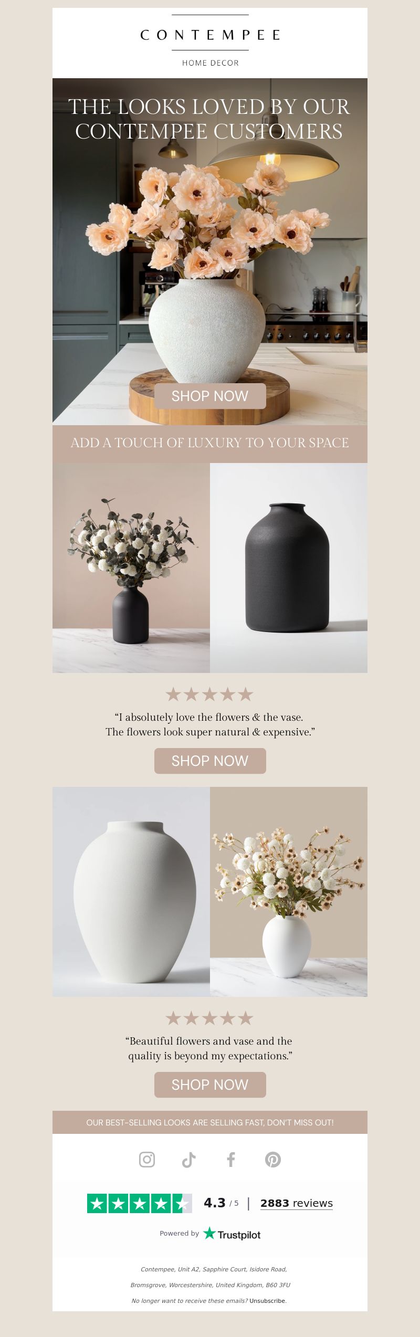Screen dimensions: 420x1337
Task: Open the Pinterest social icon
Action: tap(273, 1159)
